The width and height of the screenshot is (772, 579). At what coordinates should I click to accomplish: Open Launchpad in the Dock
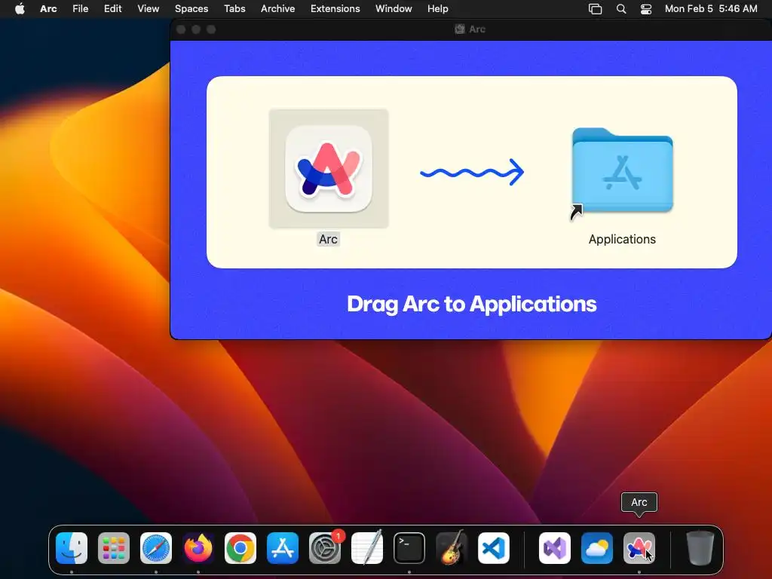coord(114,548)
